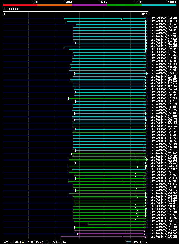Screen dimensions: 179x244
Task: Click the green alignment bar for UniRef100_A0ZDR3
Action: [109, 132]
